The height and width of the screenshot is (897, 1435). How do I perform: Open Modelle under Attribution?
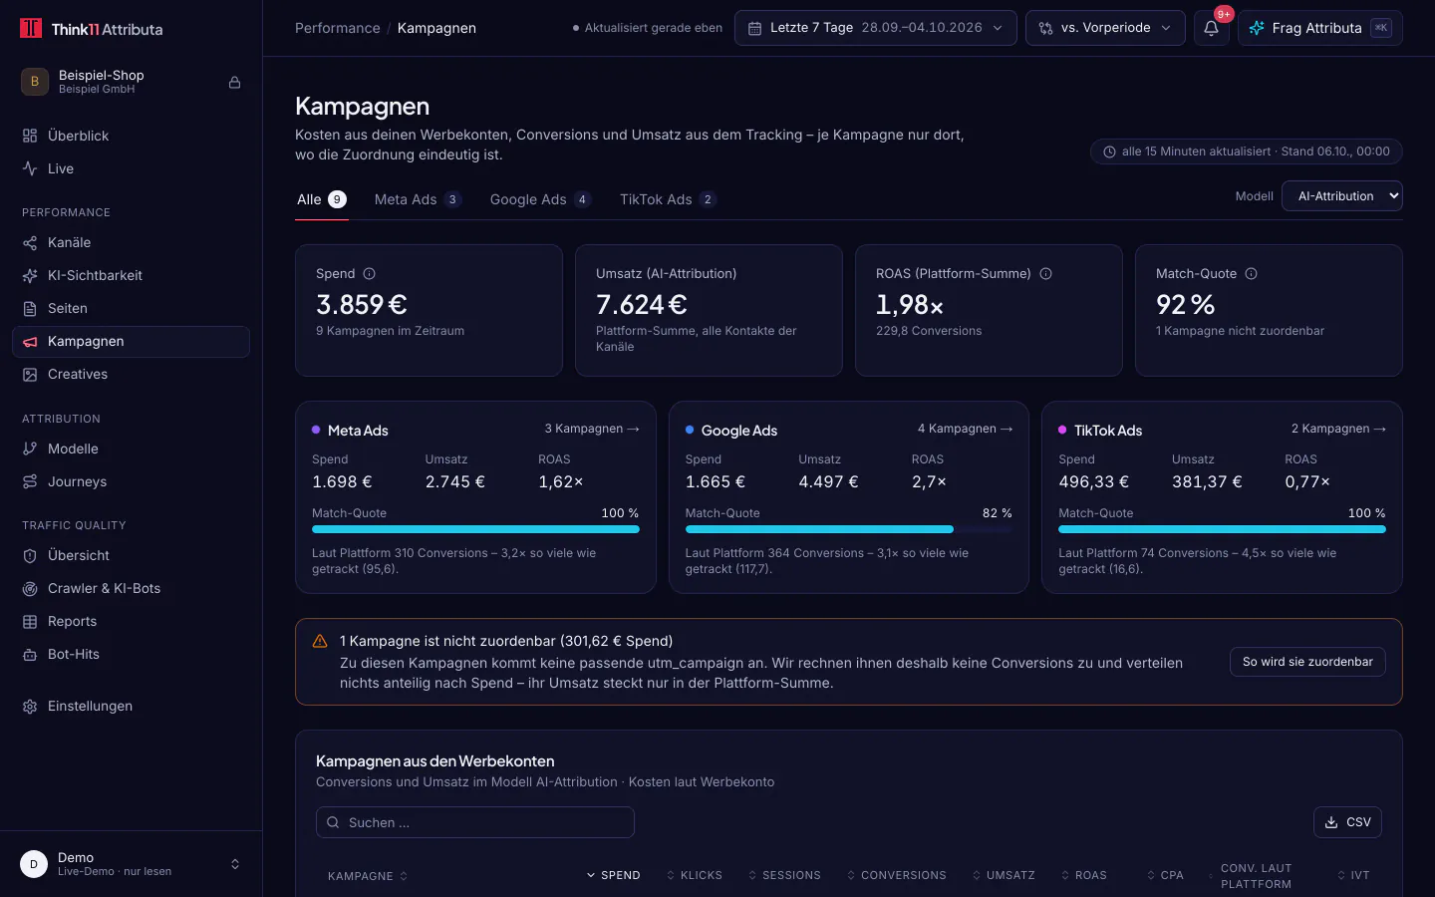[131, 448]
